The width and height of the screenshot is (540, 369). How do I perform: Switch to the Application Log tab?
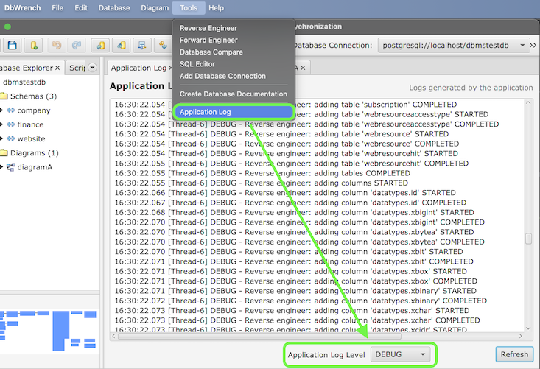click(x=139, y=68)
